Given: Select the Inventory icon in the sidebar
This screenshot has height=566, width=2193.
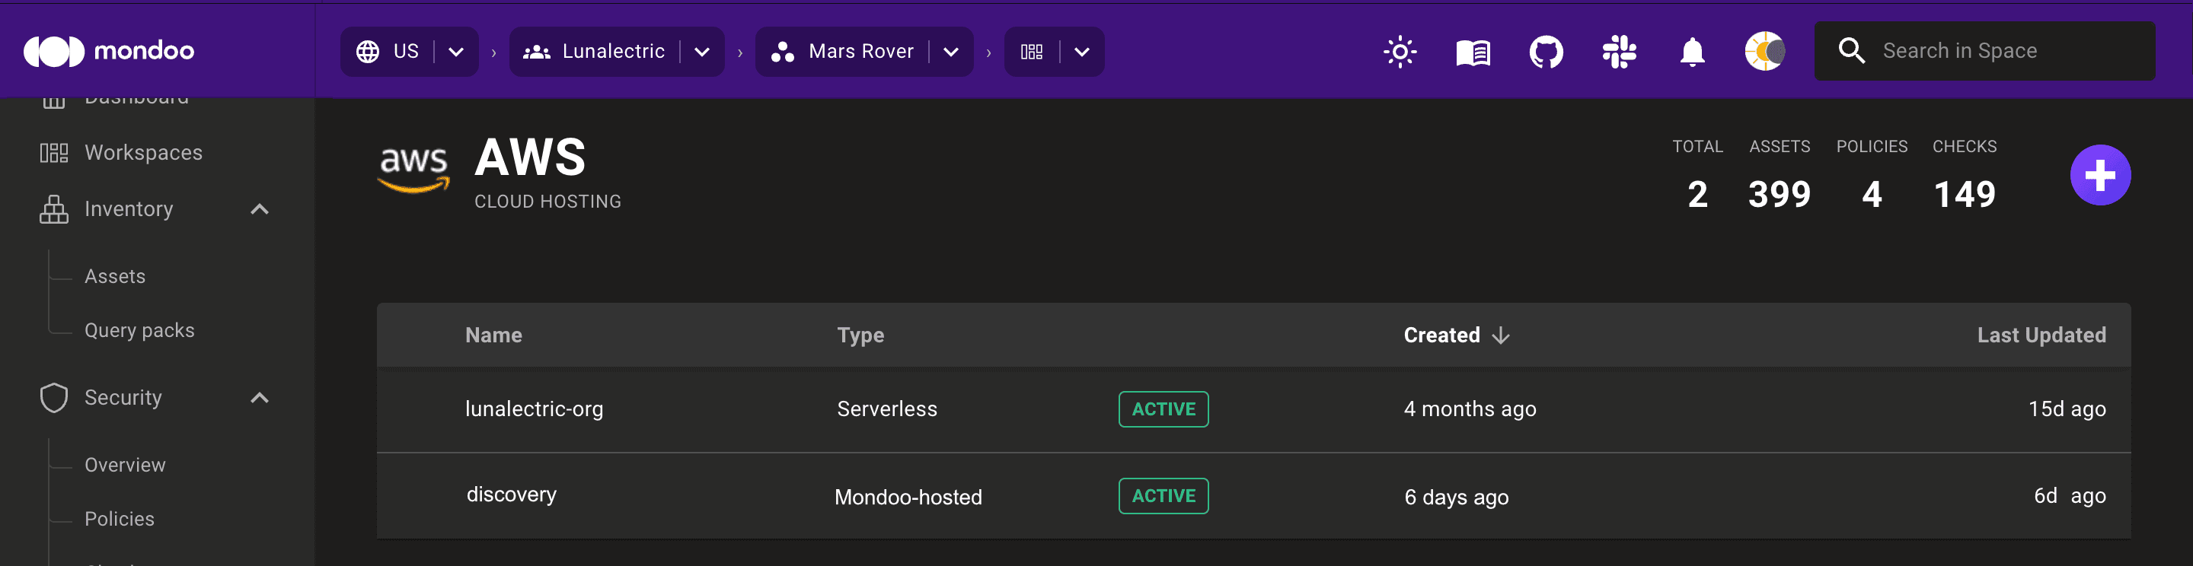Looking at the screenshot, I should click(x=53, y=208).
